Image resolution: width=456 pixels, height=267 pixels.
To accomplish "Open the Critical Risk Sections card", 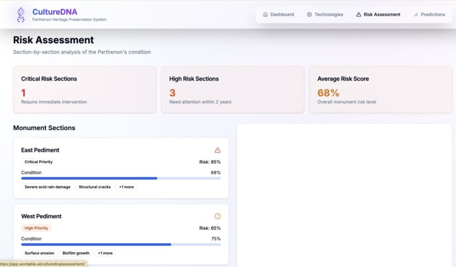I will [85, 90].
